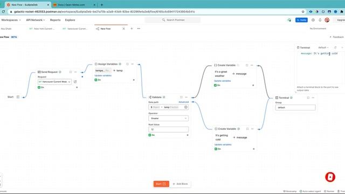Viewport: 345px width, 194px height.
Task: Click minus icon on Send Request block
Action: 75,72
